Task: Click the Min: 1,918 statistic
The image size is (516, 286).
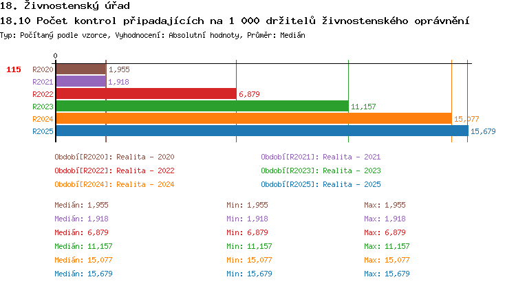Action: pos(248,219)
